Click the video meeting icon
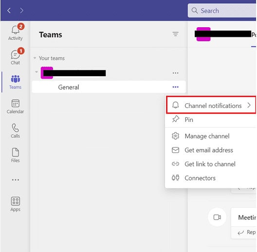The image size is (257, 252). [217, 217]
